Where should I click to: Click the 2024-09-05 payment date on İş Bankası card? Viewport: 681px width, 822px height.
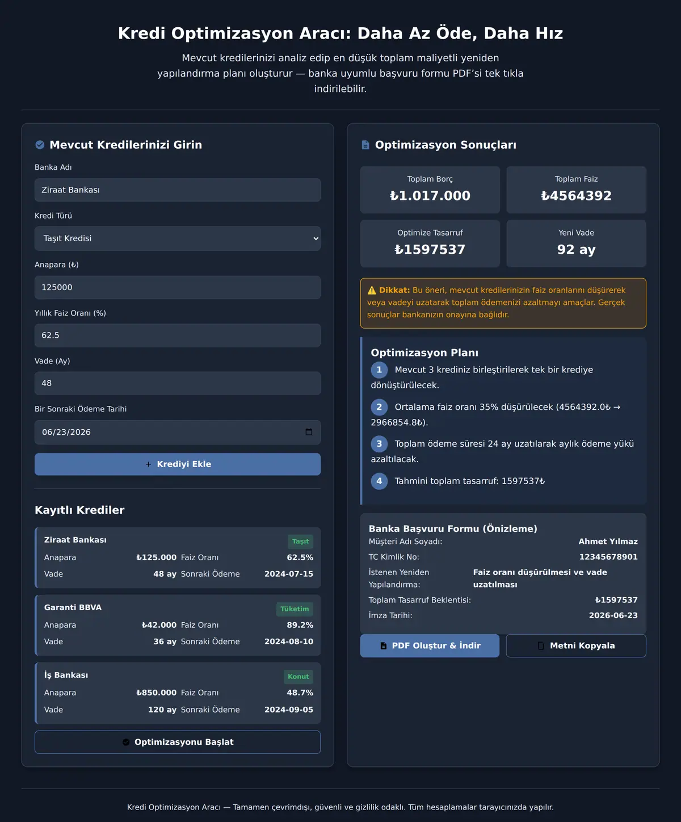coord(289,710)
